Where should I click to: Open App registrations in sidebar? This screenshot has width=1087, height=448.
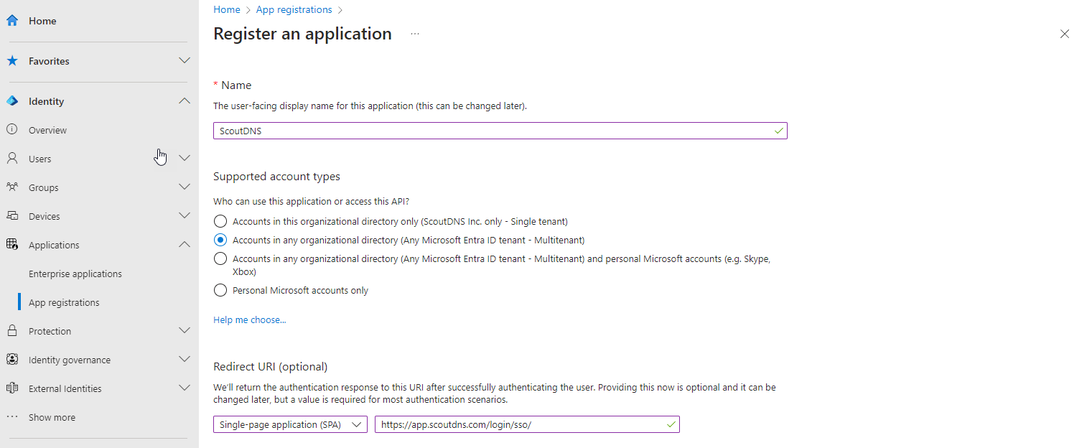pos(64,302)
